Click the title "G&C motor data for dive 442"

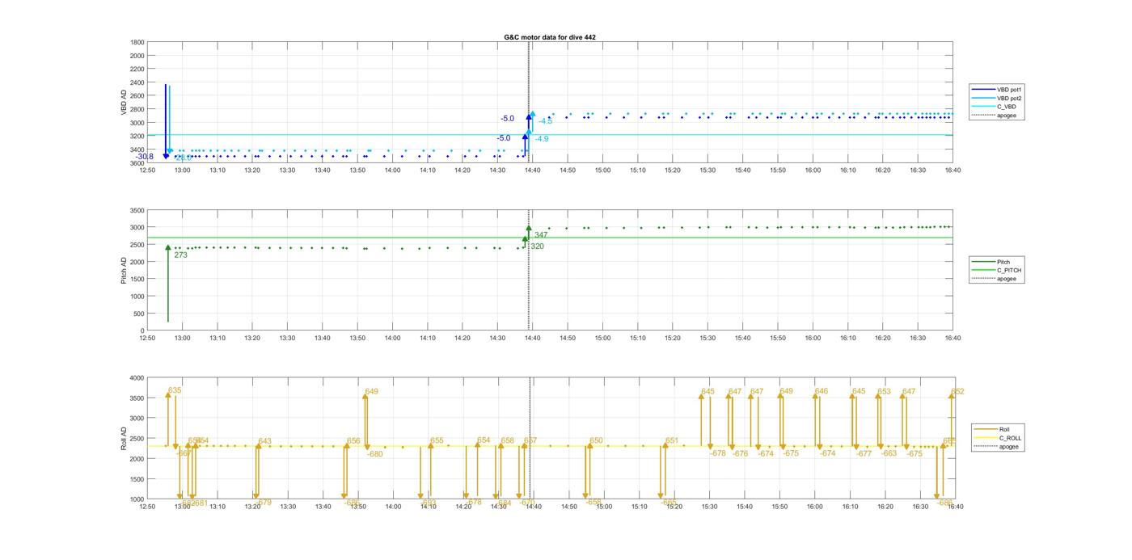(x=550, y=37)
